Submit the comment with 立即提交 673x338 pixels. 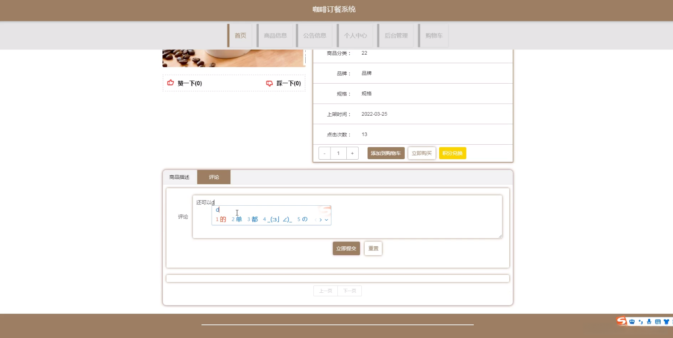[x=346, y=248]
